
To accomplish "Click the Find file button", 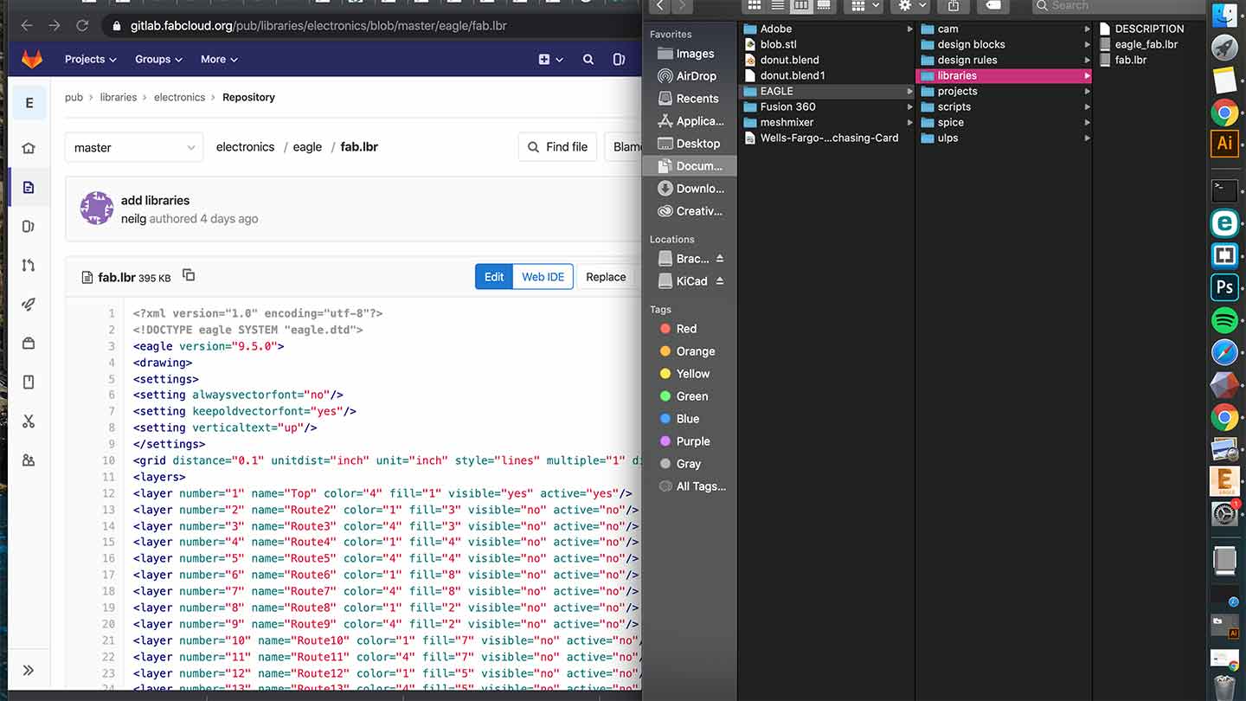I will (x=558, y=147).
